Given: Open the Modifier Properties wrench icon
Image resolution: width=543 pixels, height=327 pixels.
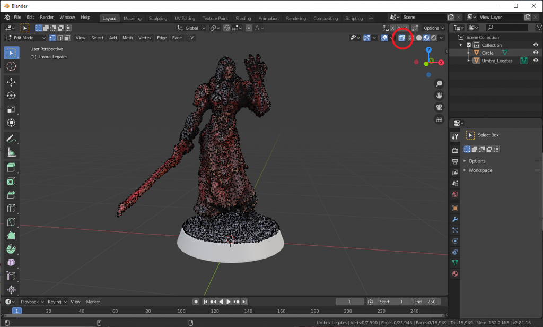Looking at the screenshot, I should pyautogui.click(x=454, y=219).
